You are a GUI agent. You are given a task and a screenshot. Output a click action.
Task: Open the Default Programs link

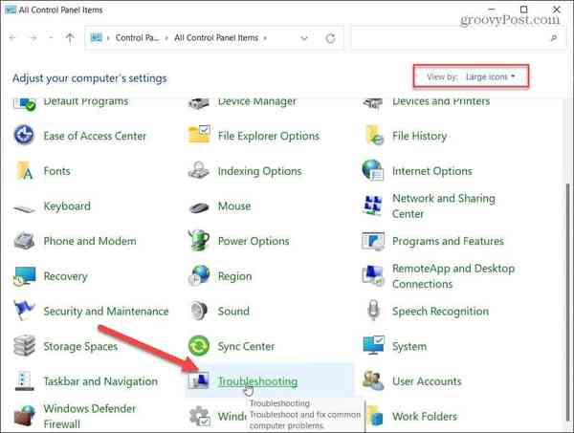(x=86, y=101)
